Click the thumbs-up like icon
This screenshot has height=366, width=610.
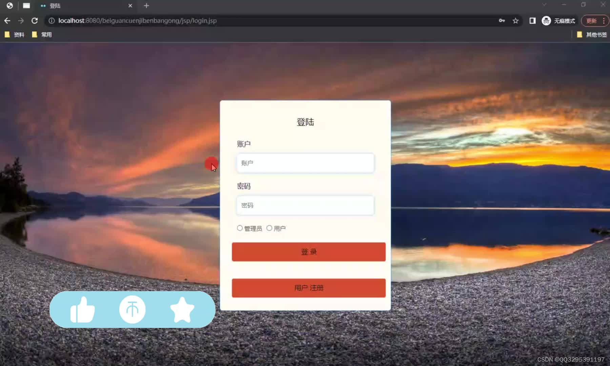click(82, 310)
